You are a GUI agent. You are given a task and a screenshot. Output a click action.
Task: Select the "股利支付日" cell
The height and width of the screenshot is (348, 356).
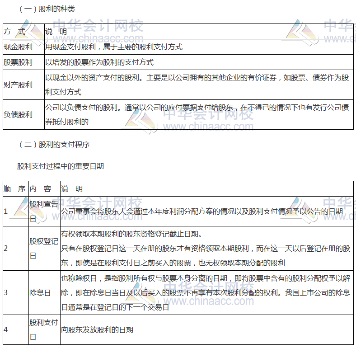click(x=43, y=330)
